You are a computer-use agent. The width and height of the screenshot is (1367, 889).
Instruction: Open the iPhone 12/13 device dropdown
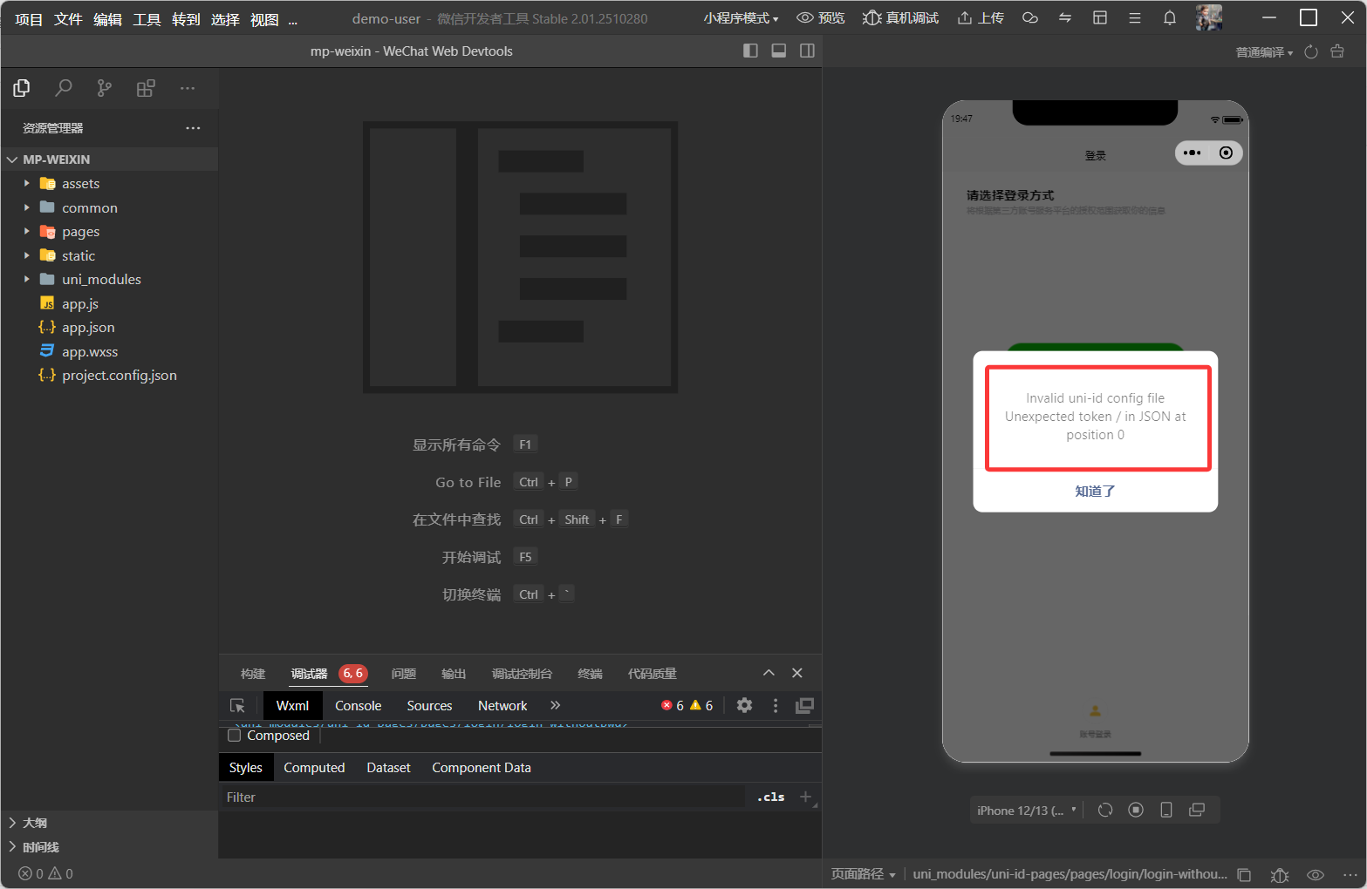pyautogui.click(x=1026, y=811)
